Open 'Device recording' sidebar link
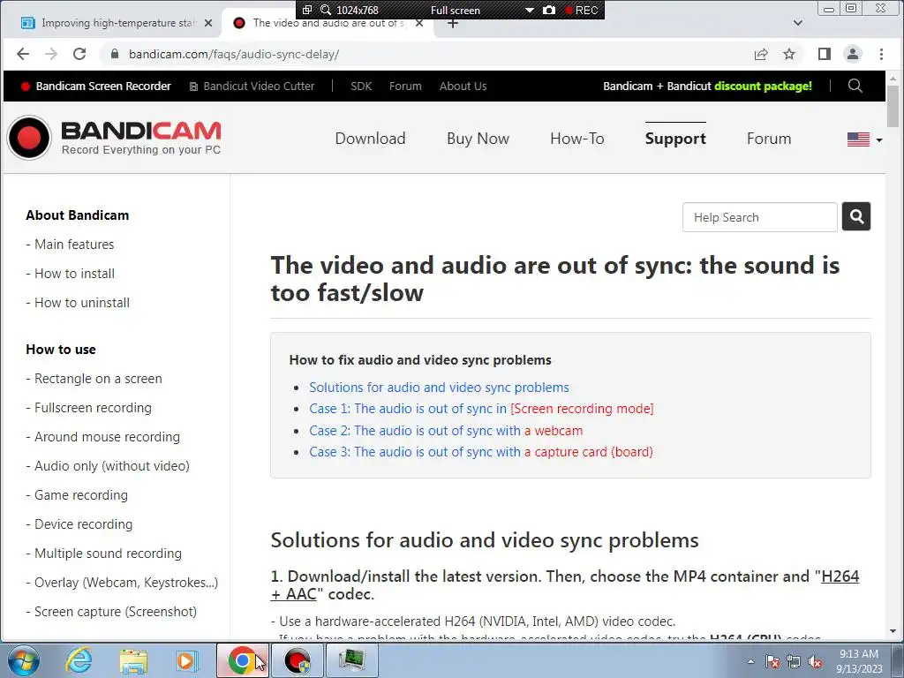The height and width of the screenshot is (678, 904). click(x=83, y=524)
